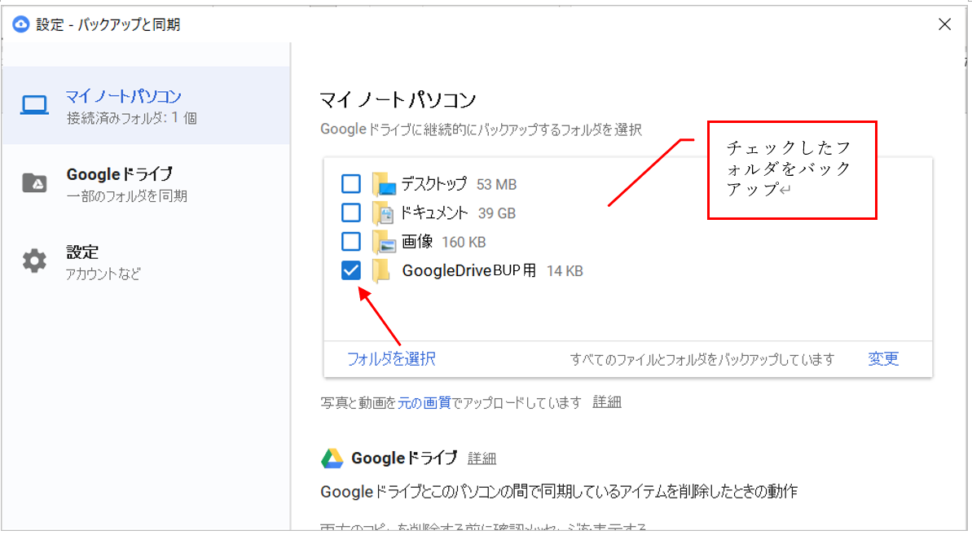Switch to the Googleドライブ sidebar section

tap(147, 183)
